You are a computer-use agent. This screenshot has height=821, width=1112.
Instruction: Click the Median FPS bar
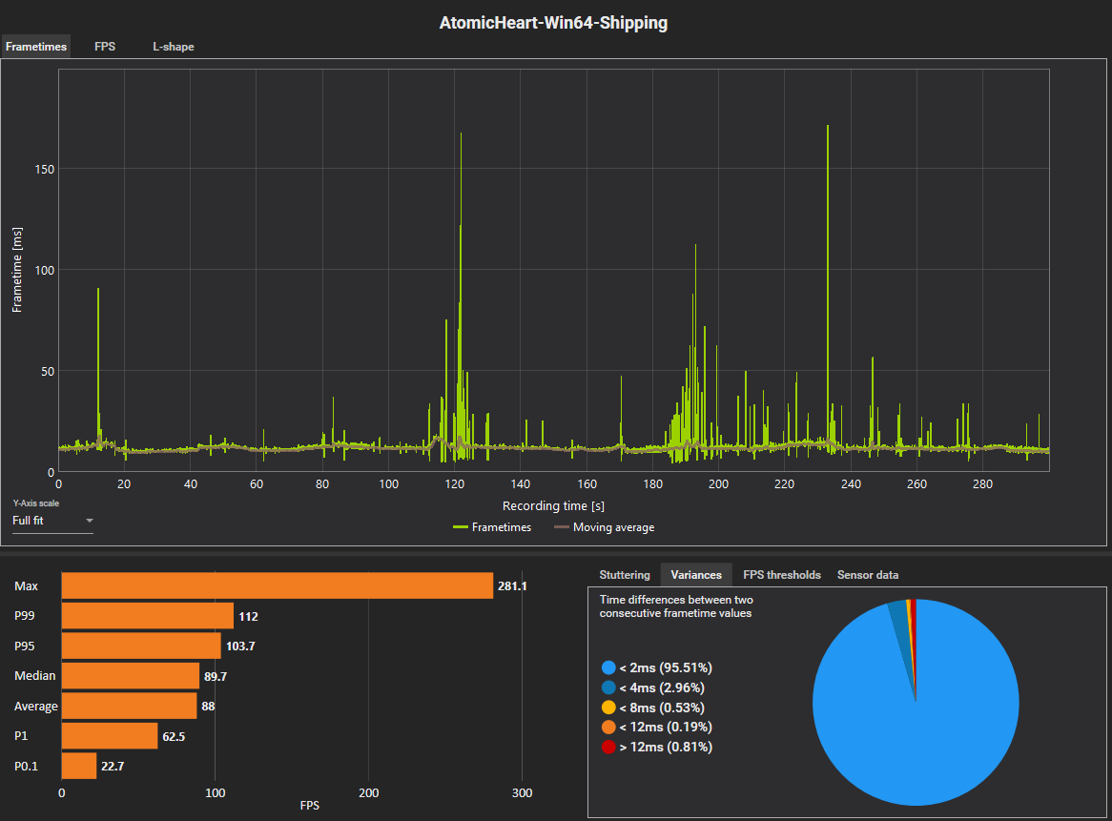point(131,676)
